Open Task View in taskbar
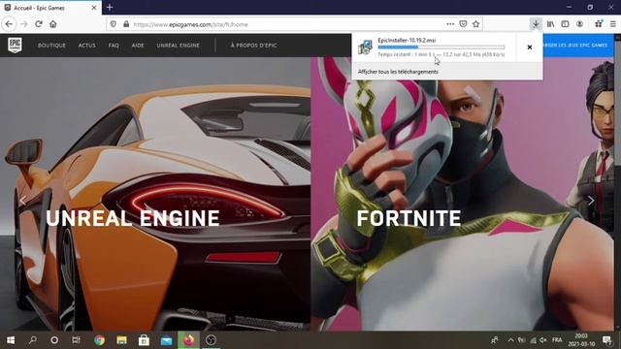This screenshot has width=621, height=349. [x=76, y=340]
